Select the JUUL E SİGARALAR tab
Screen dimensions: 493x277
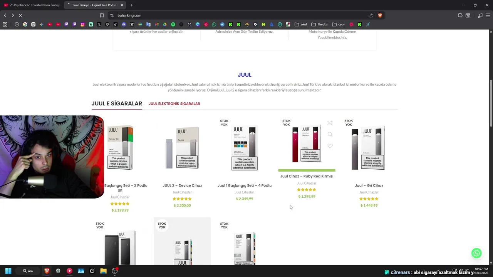click(117, 103)
